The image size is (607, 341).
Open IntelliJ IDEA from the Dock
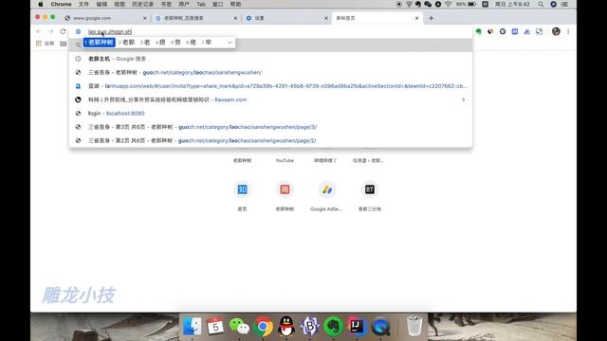click(357, 327)
